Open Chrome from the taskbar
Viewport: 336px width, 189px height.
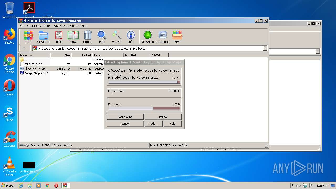click(48, 186)
